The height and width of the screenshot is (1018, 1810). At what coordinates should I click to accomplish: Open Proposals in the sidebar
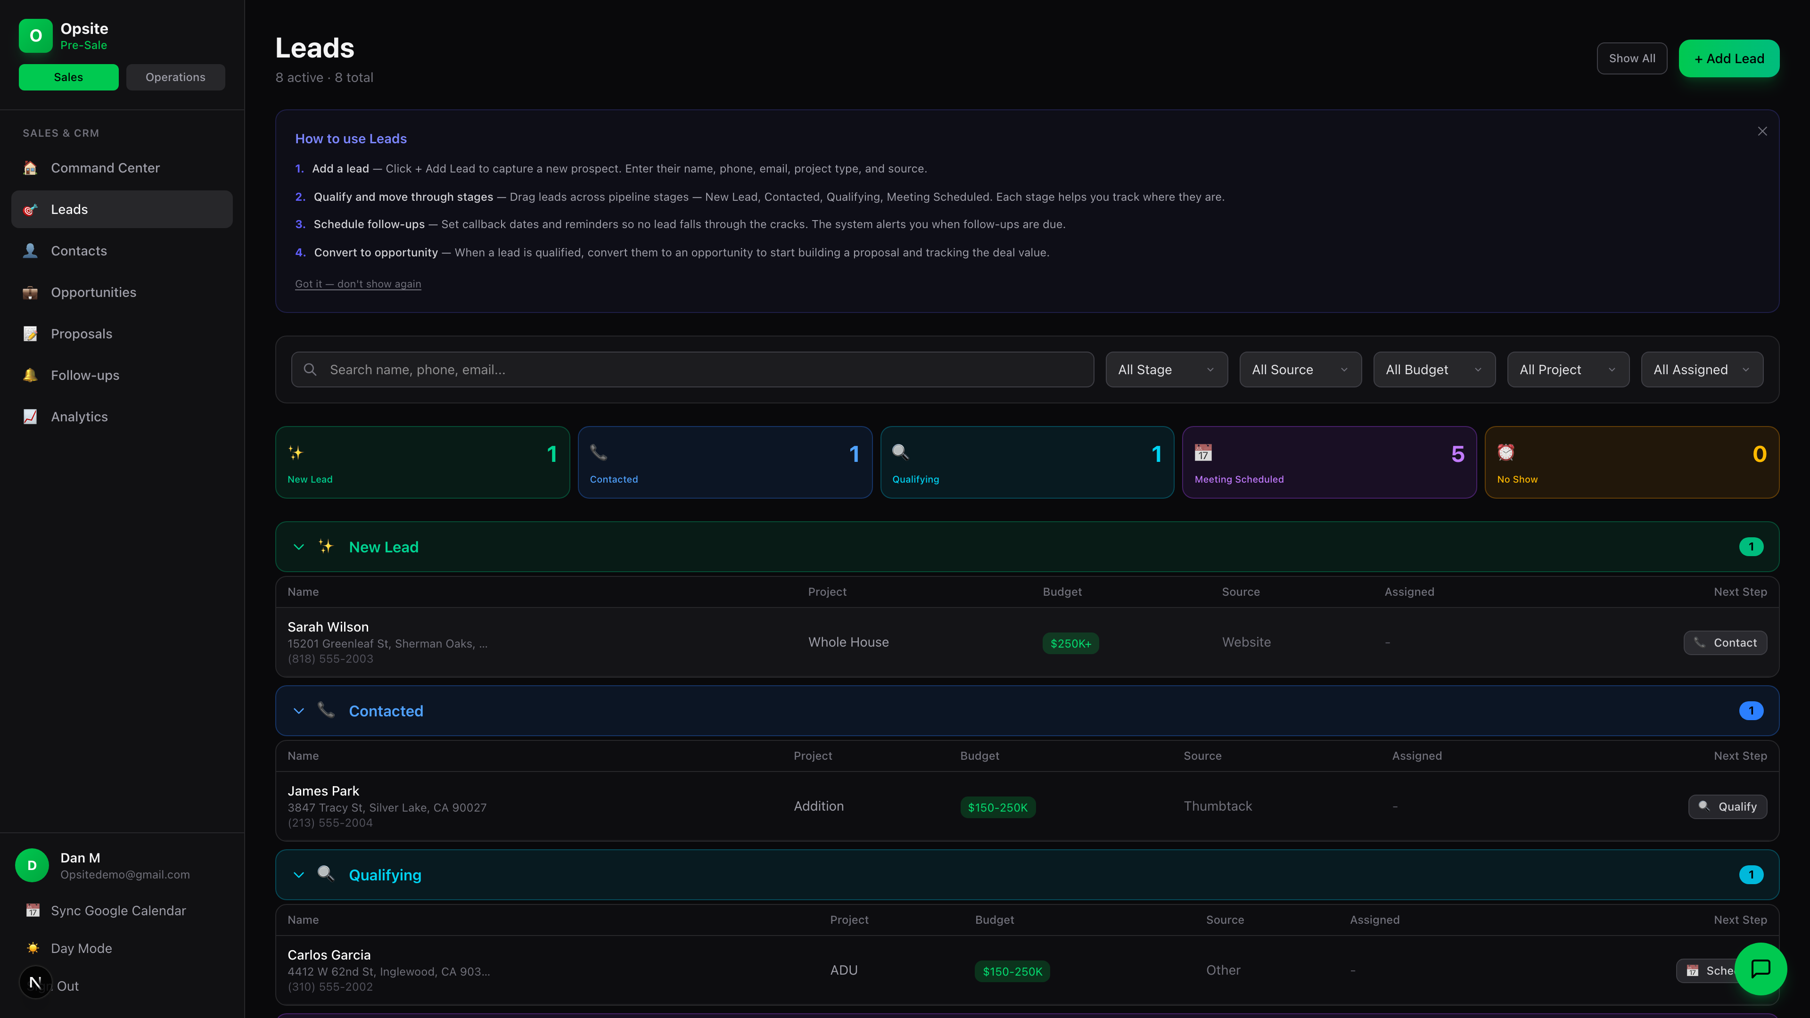81,334
